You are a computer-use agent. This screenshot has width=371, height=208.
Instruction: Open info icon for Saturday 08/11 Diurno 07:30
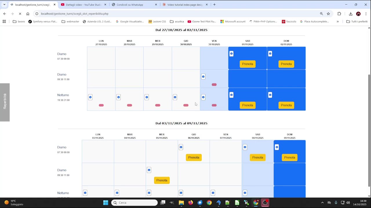pyautogui.click(x=245, y=147)
